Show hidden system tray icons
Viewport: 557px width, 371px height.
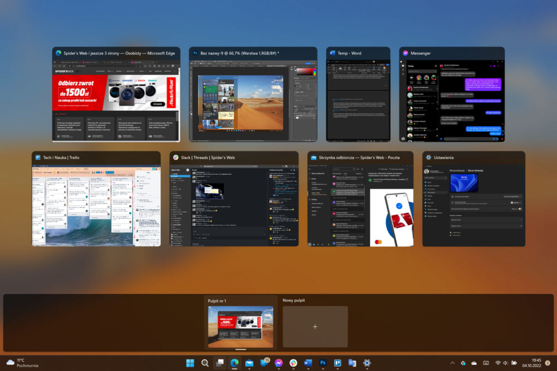(452, 363)
